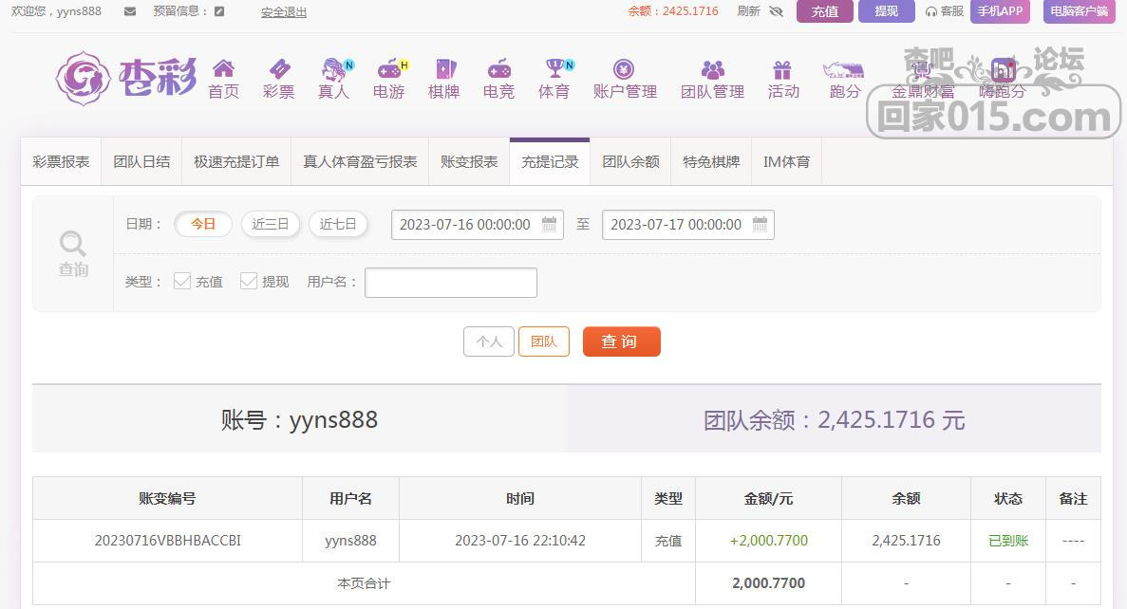Toggle balance visibility eye icon
This screenshot has width=1127, height=609.
(x=776, y=11)
